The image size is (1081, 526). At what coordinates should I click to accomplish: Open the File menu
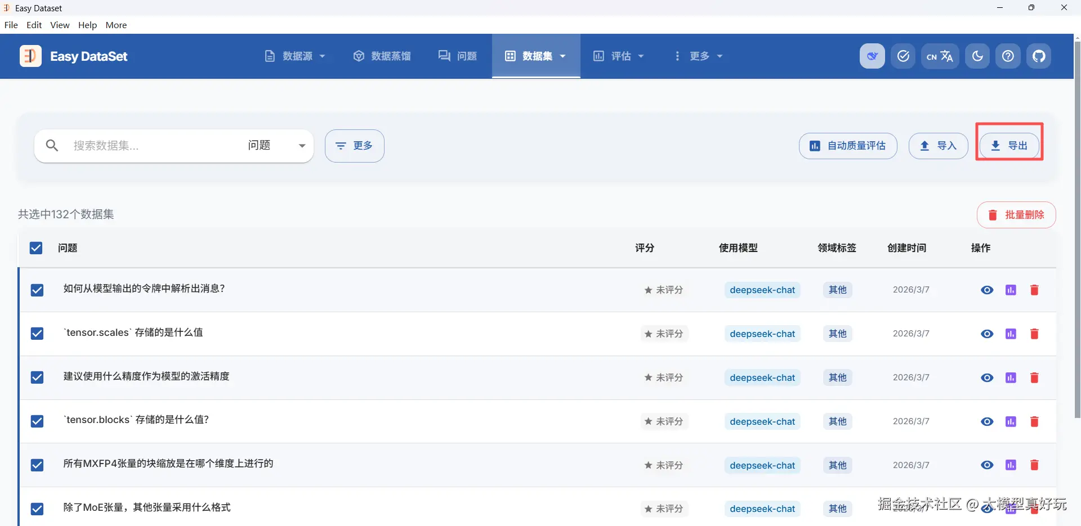click(x=11, y=25)
